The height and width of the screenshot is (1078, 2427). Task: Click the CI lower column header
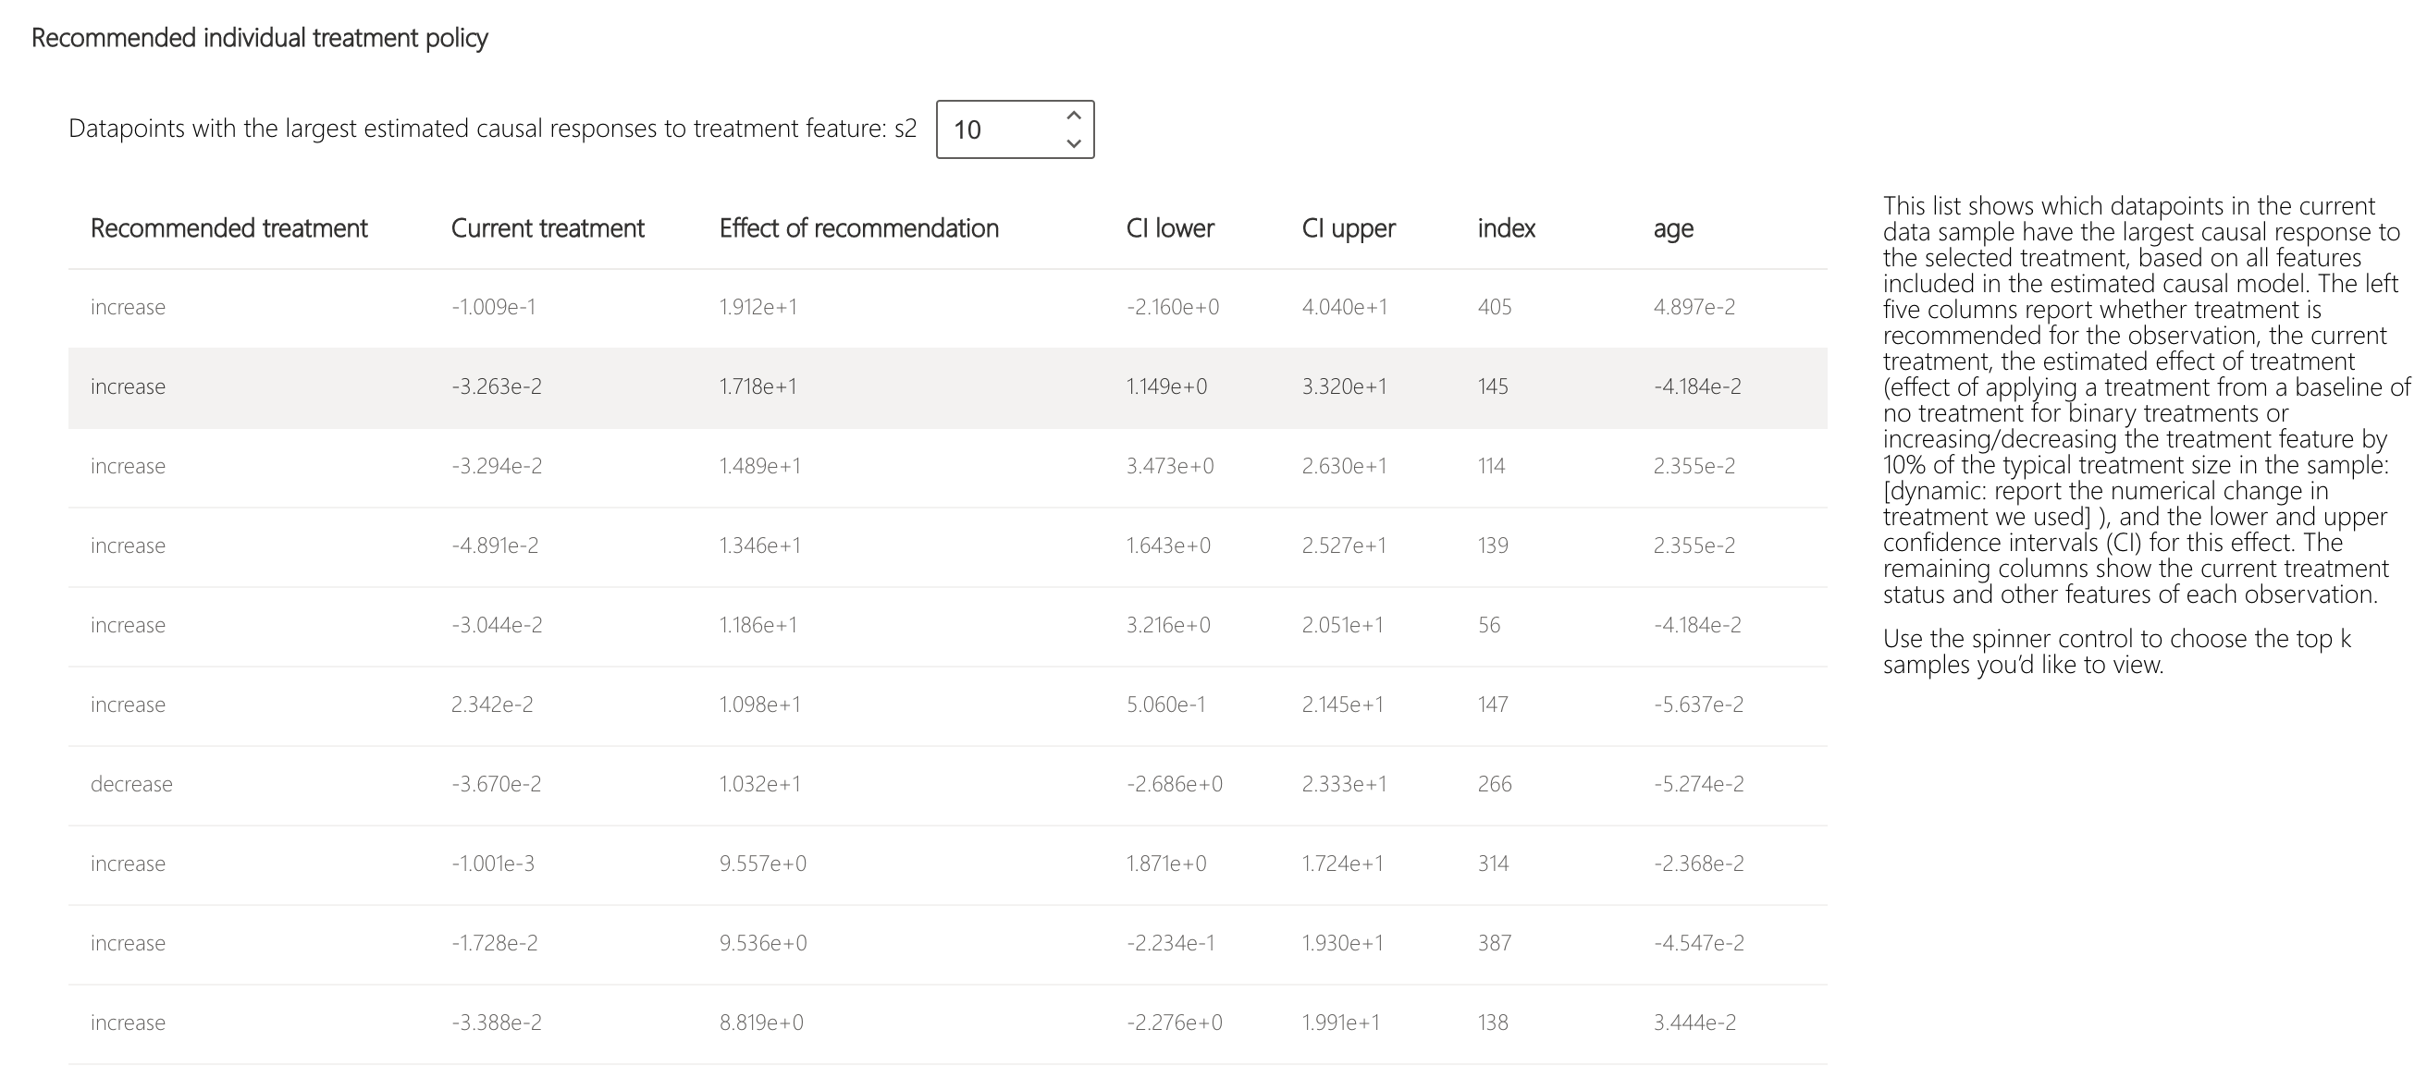[1170, 228]
